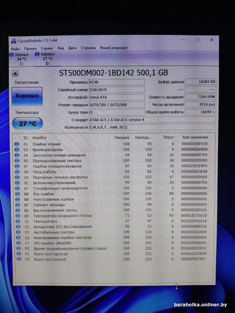Image resolution: width=235 pixels, height=313 pixels.
Task: Click the status dot for Температура воздушного потока
Action: click(18, 216)
